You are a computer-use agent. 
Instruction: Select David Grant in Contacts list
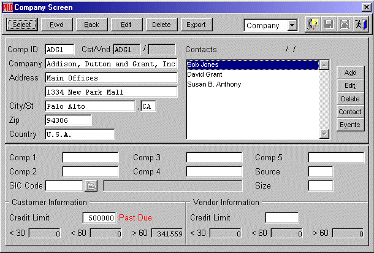(205, 74)
